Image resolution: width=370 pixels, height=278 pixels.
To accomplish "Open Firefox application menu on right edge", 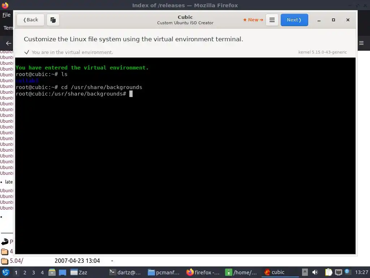I will point(361,43).
